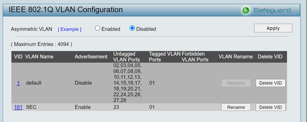Delete VID for default VLAN
The height and width of the screenshot is (122, 307).
(271, 83)
